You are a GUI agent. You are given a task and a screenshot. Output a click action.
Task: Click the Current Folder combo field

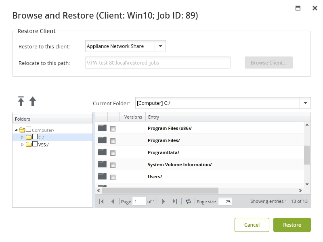[218, 103]
